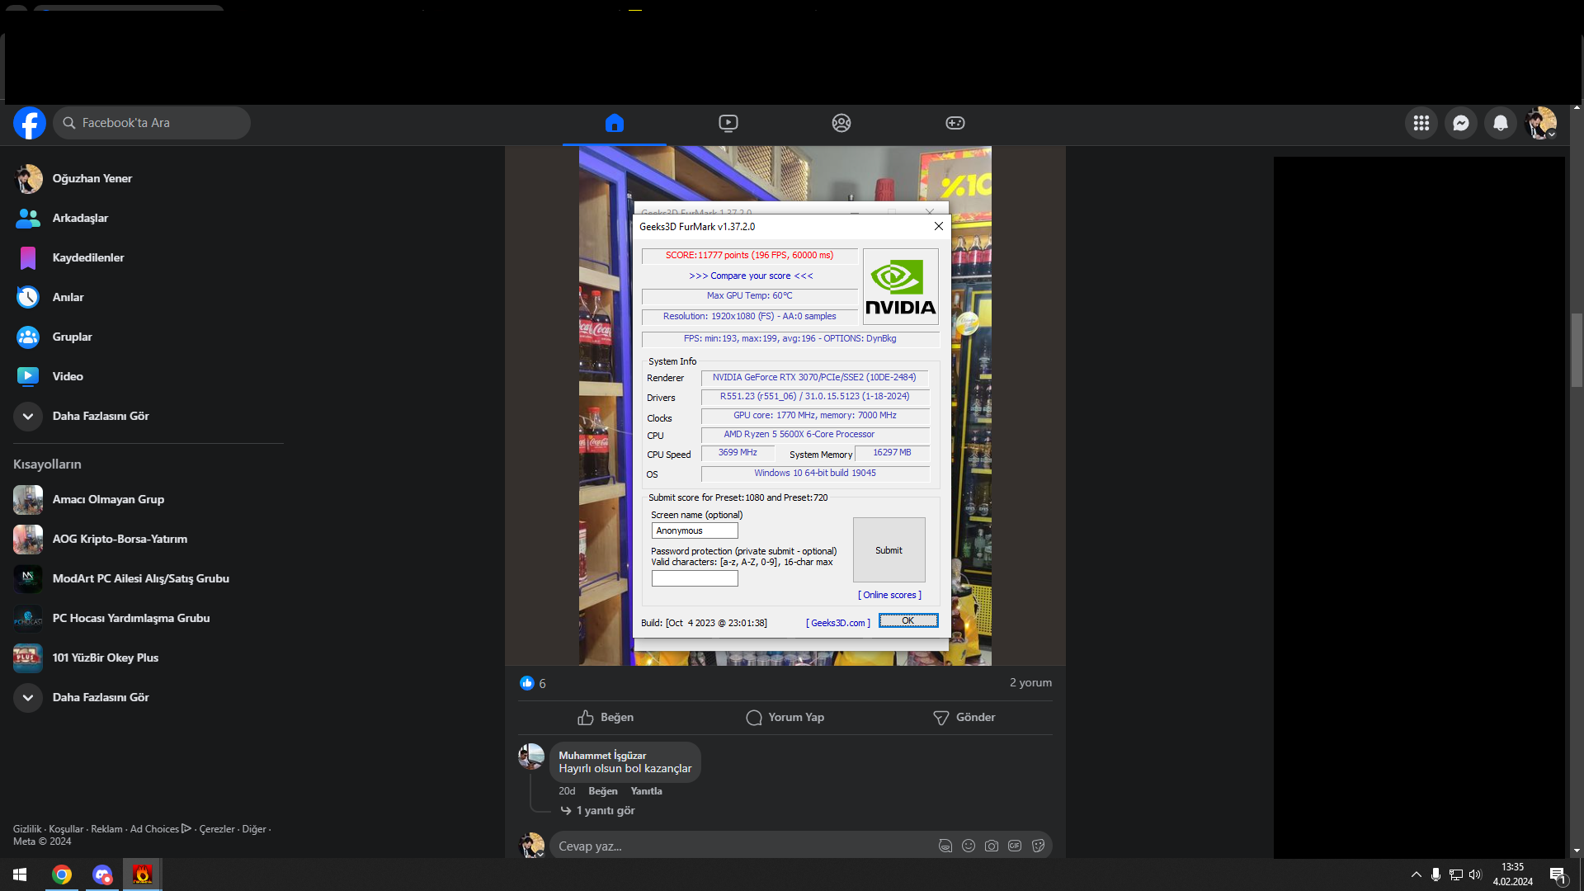Expand Diğer footer options

coord(254,829)
